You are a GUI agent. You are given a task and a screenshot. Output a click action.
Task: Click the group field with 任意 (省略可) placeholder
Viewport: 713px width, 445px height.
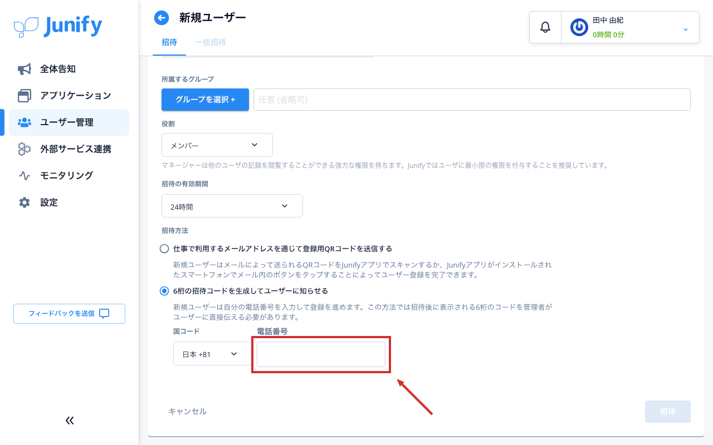tap(472, 100)
